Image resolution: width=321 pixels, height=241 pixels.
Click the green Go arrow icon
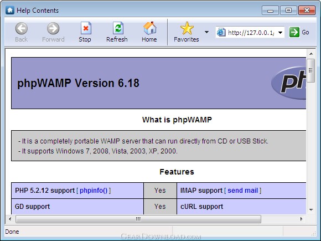click(x=294, y=32)
